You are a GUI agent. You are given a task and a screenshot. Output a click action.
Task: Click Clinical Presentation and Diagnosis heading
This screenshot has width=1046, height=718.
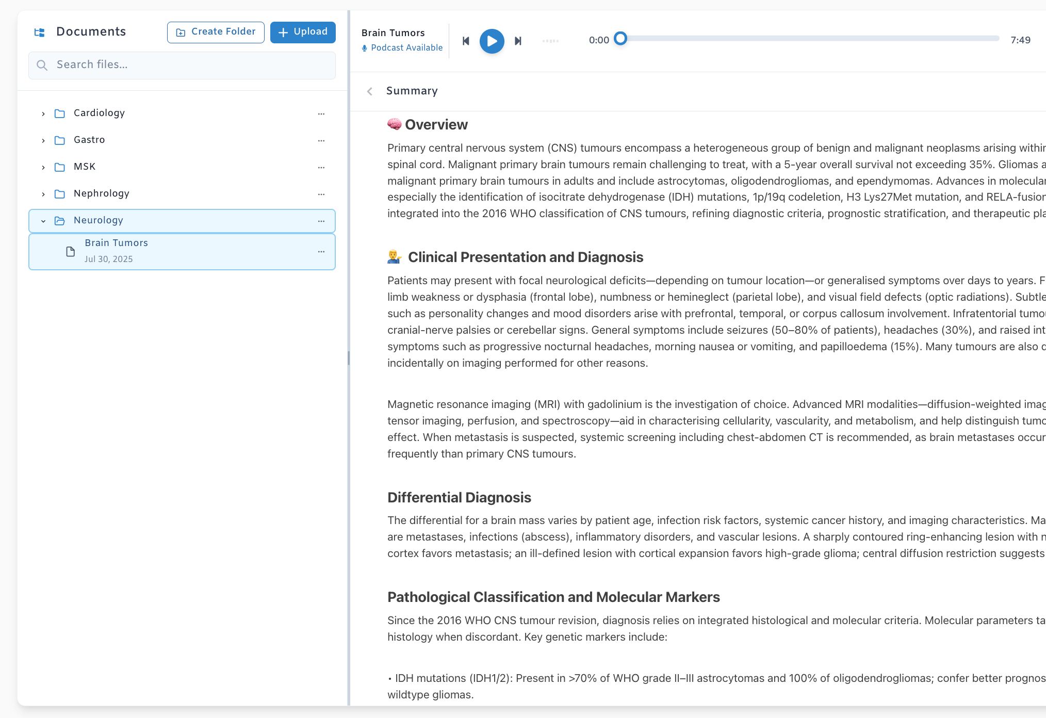pos(526,257)
